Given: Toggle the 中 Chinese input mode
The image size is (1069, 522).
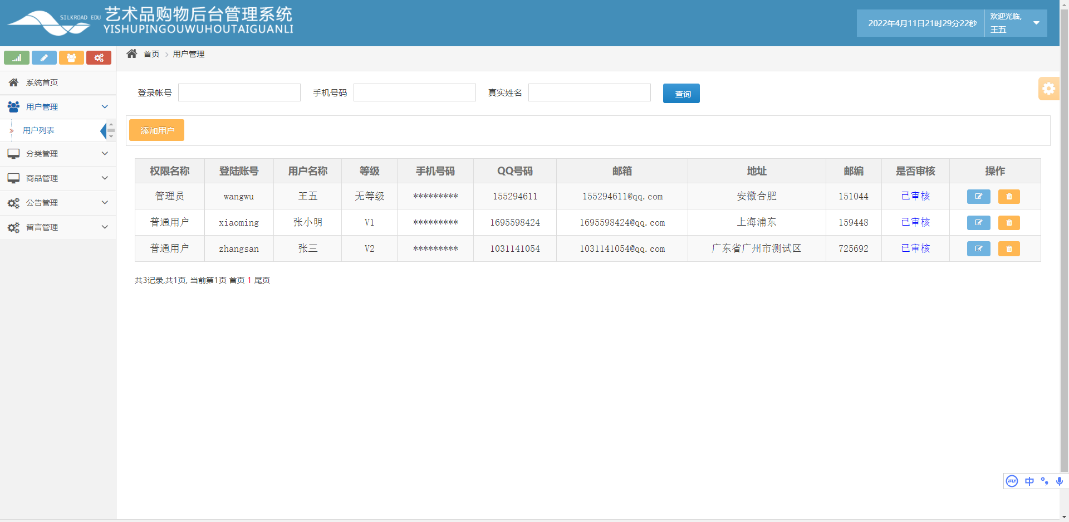Looking at the screenshot, I should (x=1029, y=481).
